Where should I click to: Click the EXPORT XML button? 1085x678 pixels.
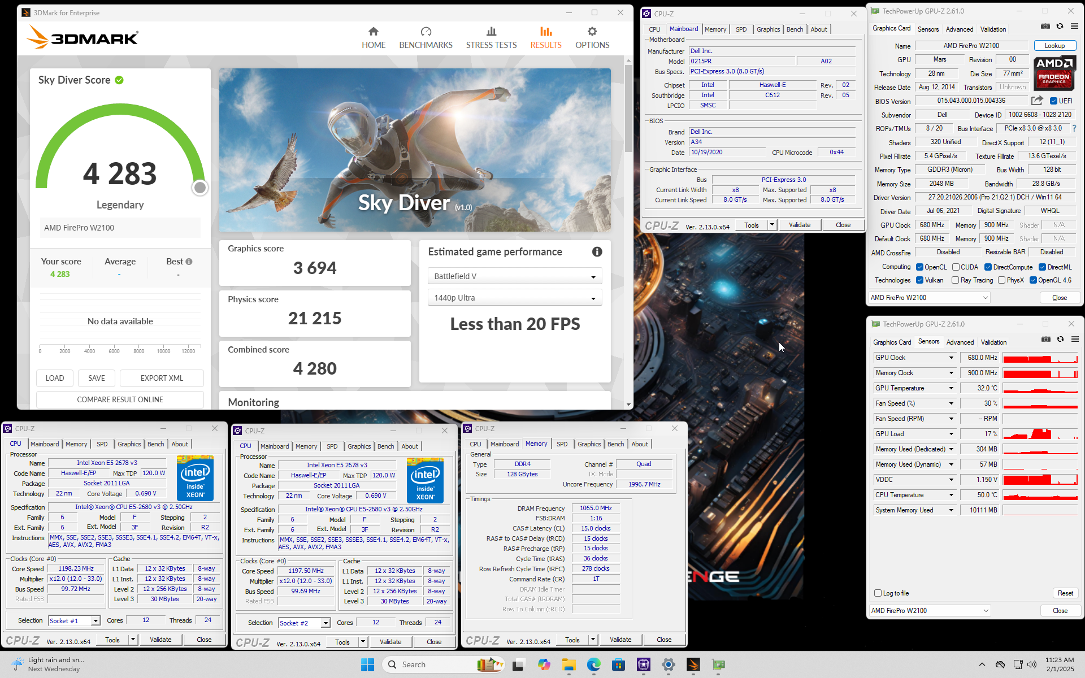[162, 378]
